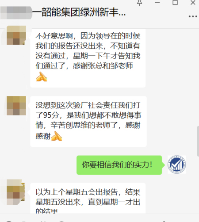This screenshot has width=199, height=222.
Task: Minimize the chat window
Action: 157,3
